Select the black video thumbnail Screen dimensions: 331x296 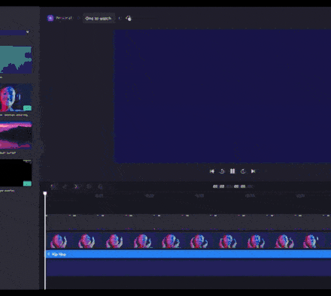[x=16, y=173]
